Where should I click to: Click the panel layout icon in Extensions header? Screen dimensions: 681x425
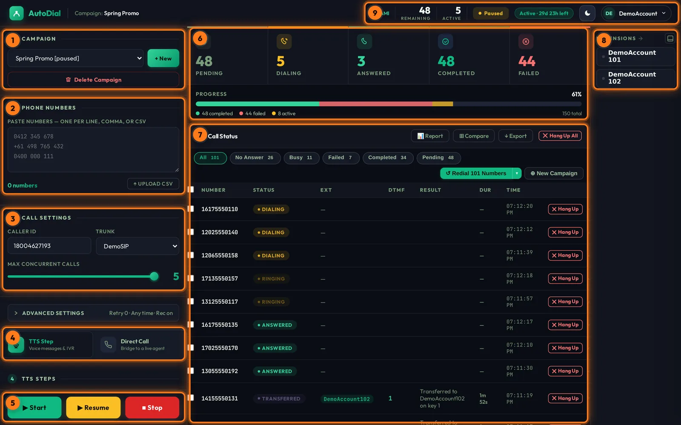pyautogui.click(x=670, y=39)
